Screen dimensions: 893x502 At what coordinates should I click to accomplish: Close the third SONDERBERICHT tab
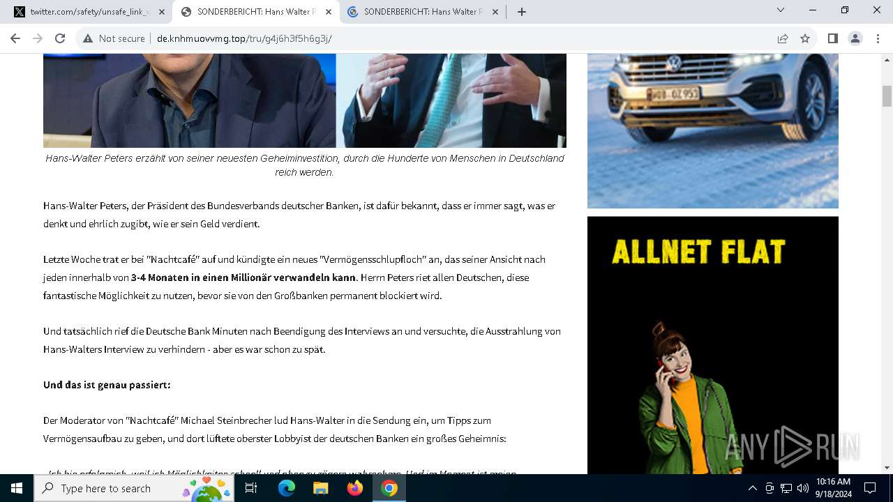[495, 12]
